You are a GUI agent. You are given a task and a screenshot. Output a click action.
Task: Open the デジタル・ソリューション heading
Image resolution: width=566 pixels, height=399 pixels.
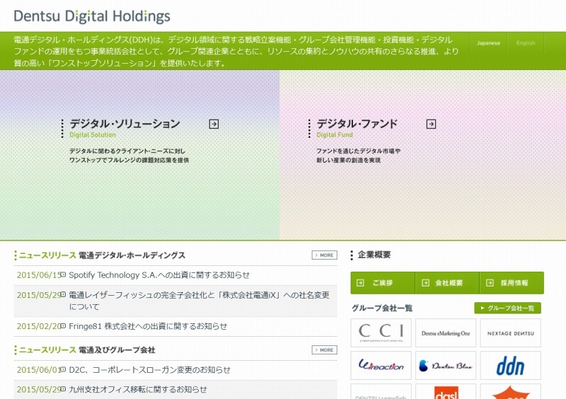125,124
